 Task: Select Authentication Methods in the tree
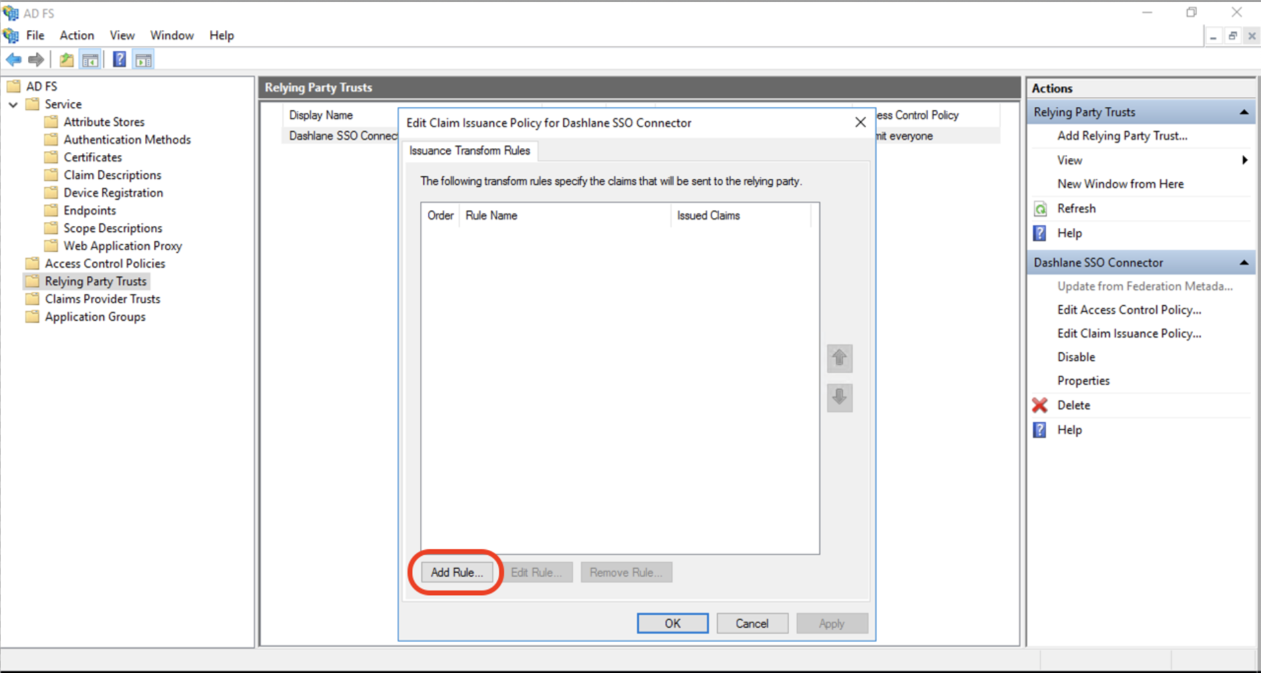pos(127,140)
